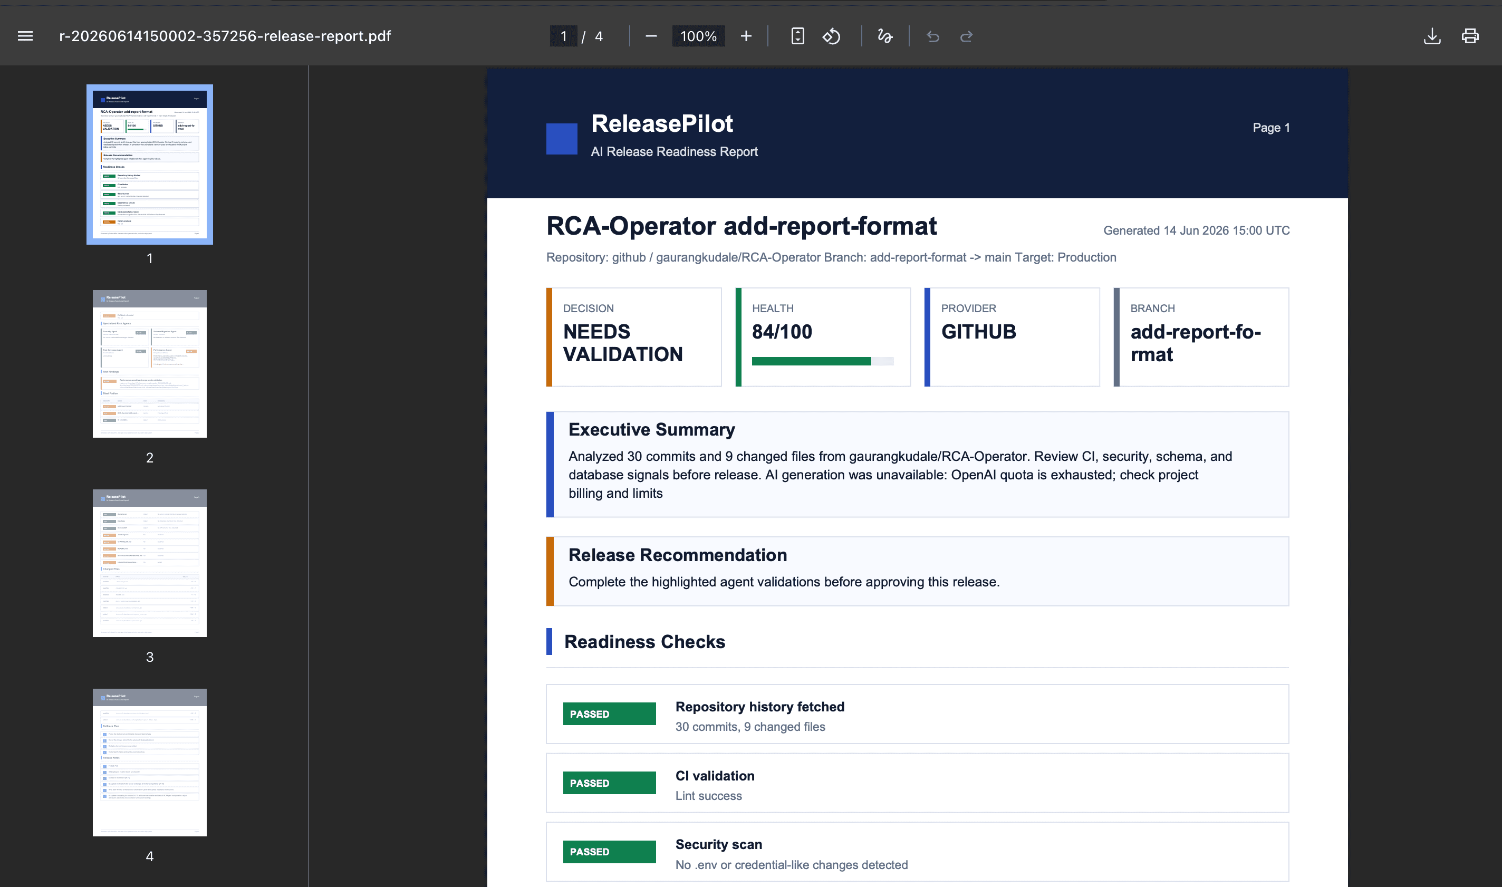Click the Analyzed 30 commits summary paragraph
Viewport: 1502px width, 887px height.
(900, 475)
